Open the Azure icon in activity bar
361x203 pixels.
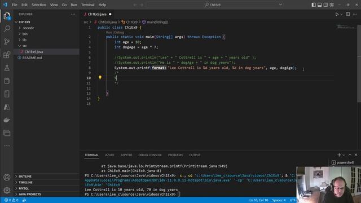pyautogui.click(x=7, y=107)
